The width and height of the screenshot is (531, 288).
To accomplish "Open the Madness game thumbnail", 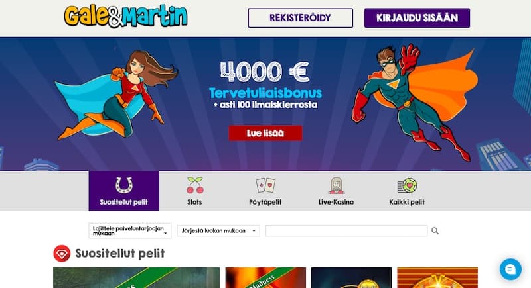I will click(266, 278).
